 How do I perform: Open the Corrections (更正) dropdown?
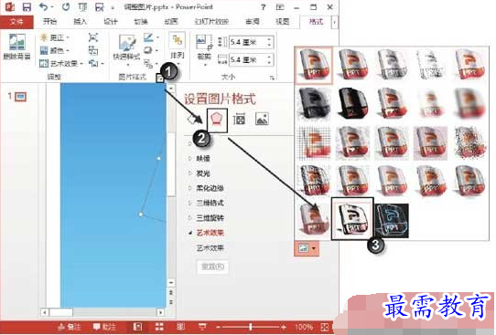54,37
